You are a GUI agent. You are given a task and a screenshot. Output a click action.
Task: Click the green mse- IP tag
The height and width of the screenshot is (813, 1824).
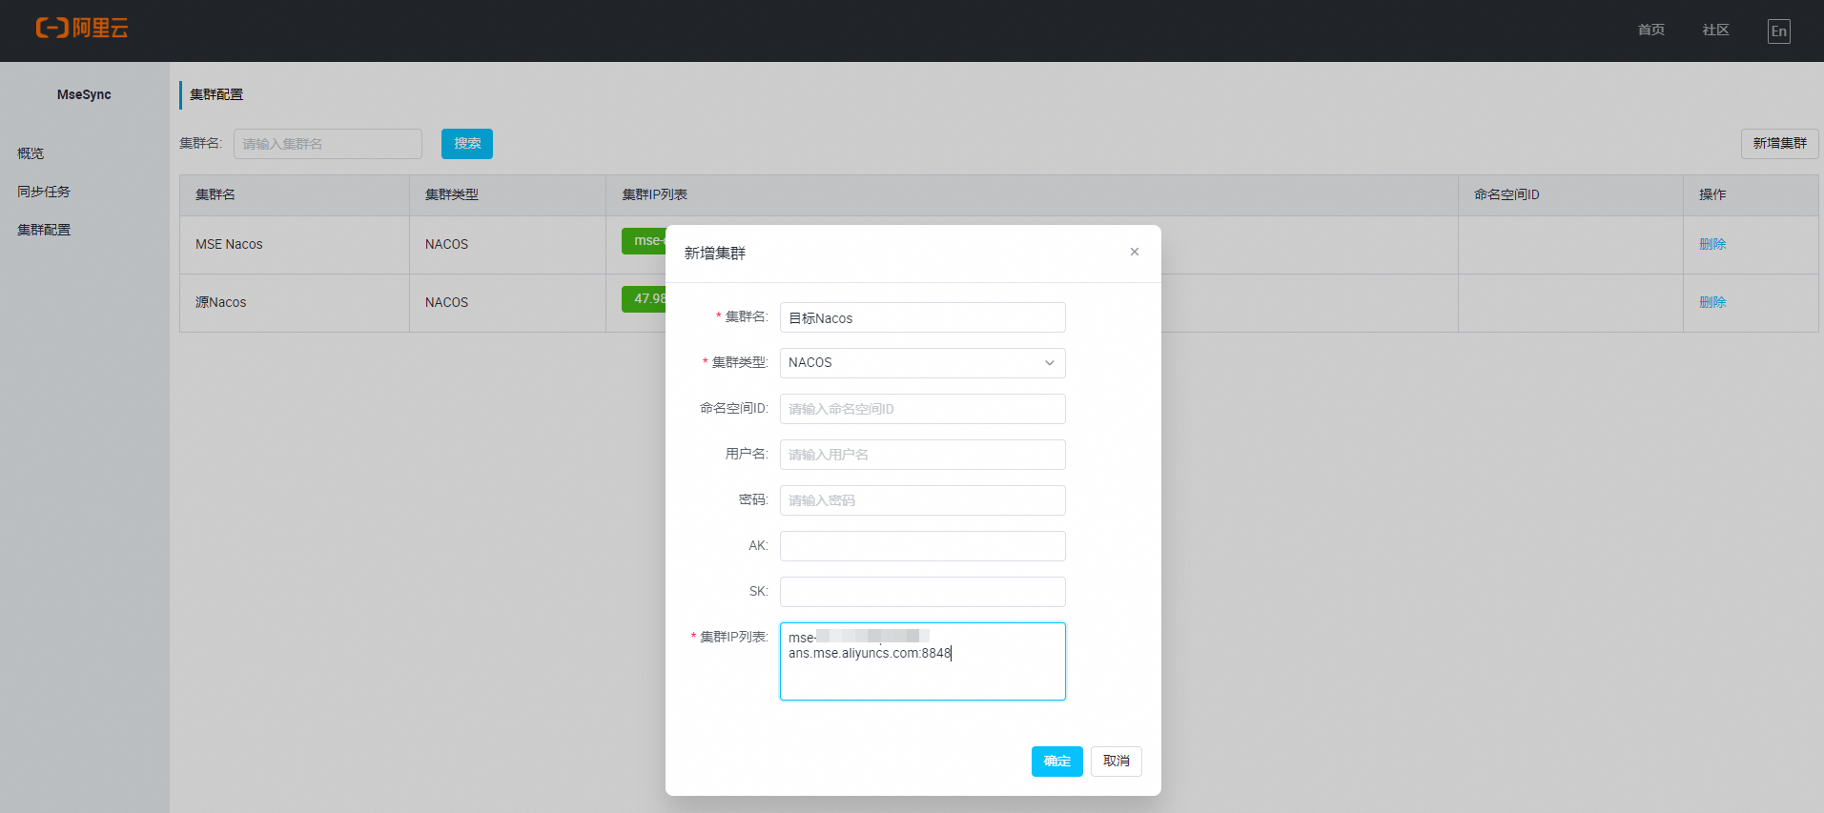pos(645,241)
